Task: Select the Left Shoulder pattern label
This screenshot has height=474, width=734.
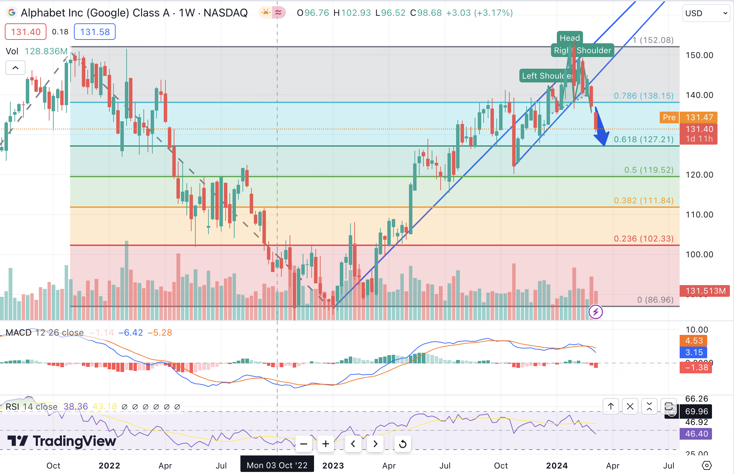Action: click(547, 76)
